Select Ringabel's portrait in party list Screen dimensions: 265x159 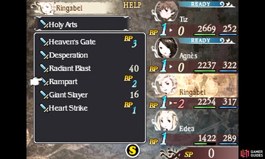click(166, 84)
